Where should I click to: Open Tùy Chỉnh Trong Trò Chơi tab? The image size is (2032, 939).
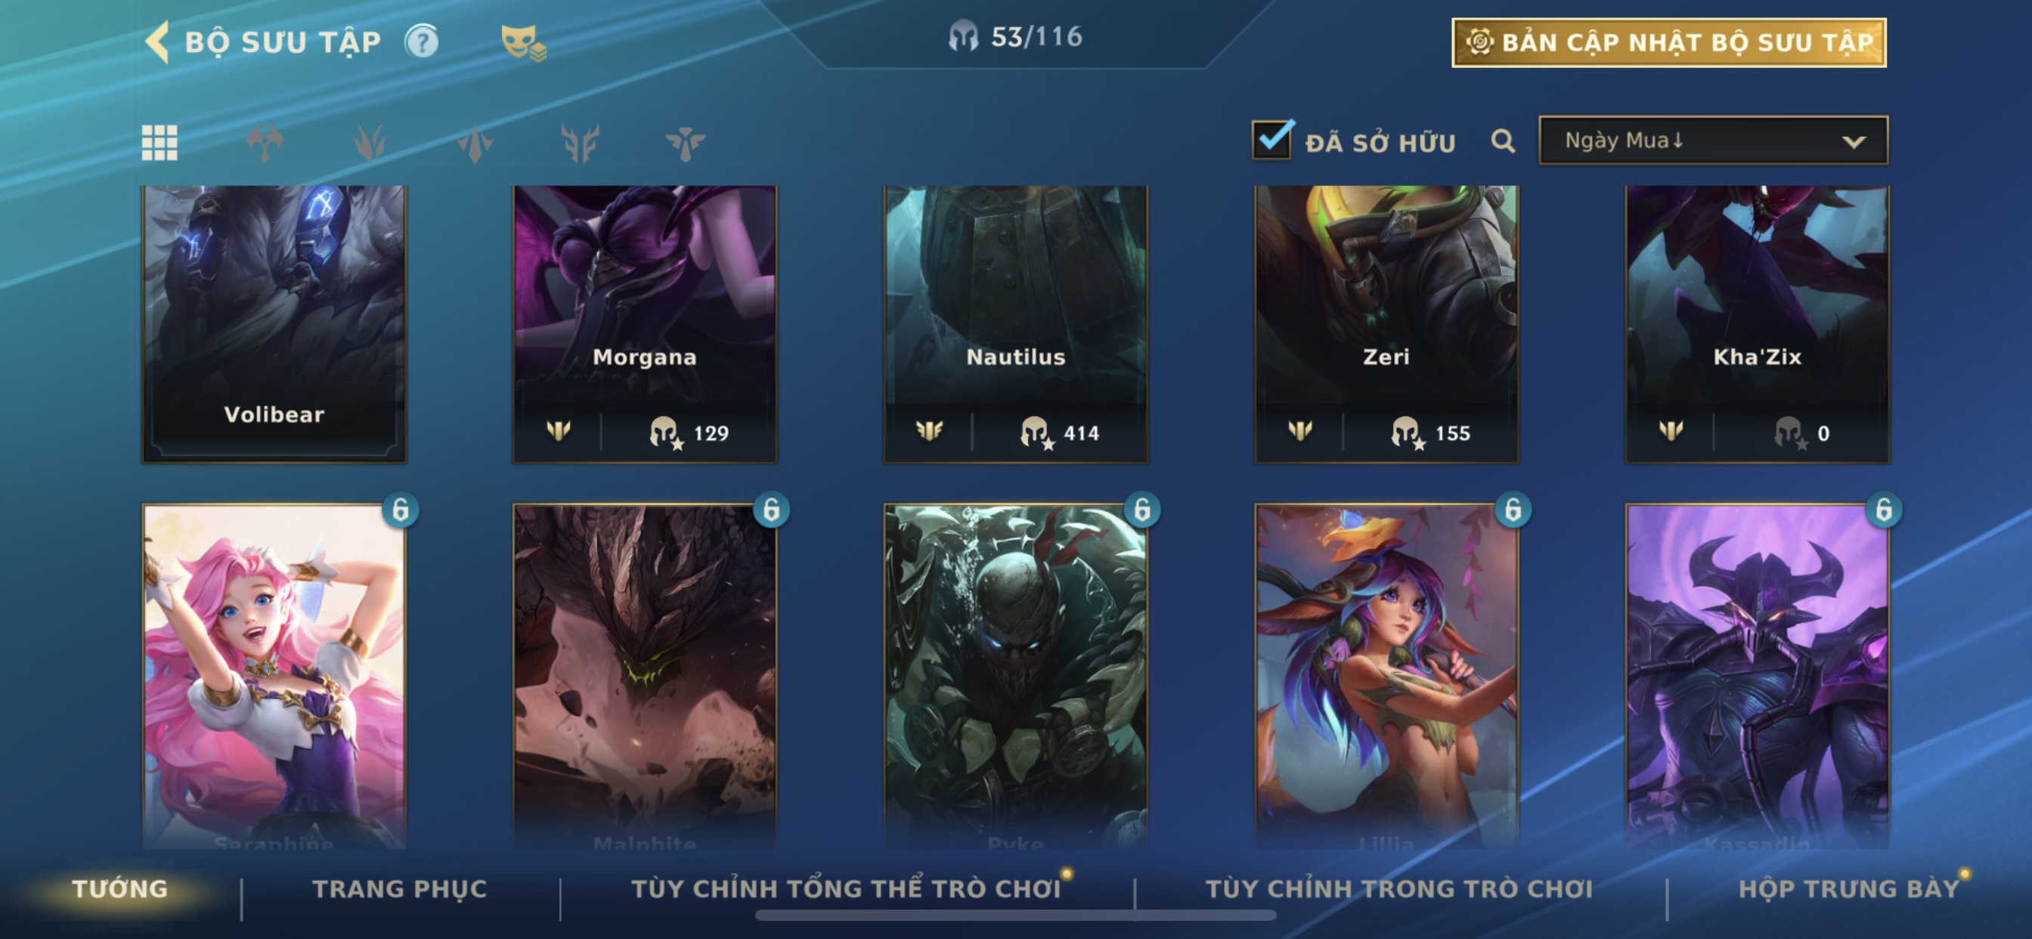click(x=1399, y=889)
